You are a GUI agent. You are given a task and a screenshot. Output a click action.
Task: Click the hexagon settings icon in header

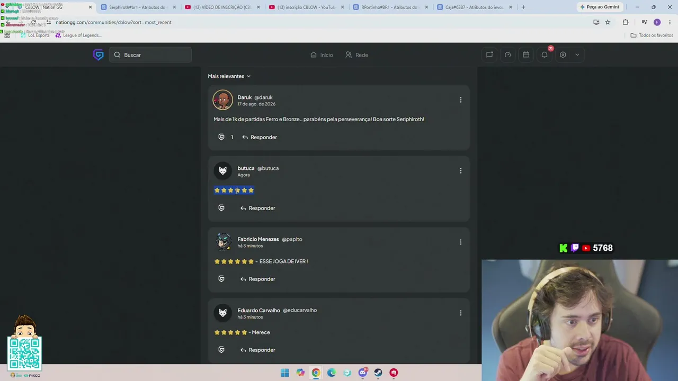(563, 55)
